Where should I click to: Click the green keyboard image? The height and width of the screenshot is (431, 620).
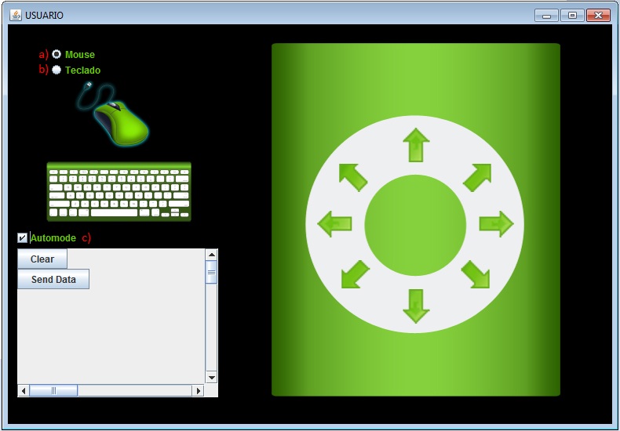(x=119, y=191)
